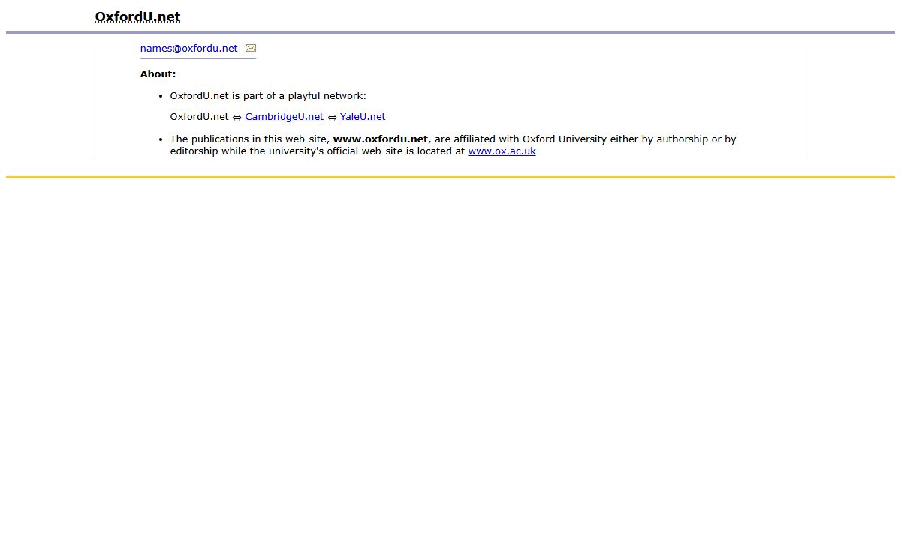Click the OxfordU.net site title
The image size is (901, 555).
tap(137, 16)
